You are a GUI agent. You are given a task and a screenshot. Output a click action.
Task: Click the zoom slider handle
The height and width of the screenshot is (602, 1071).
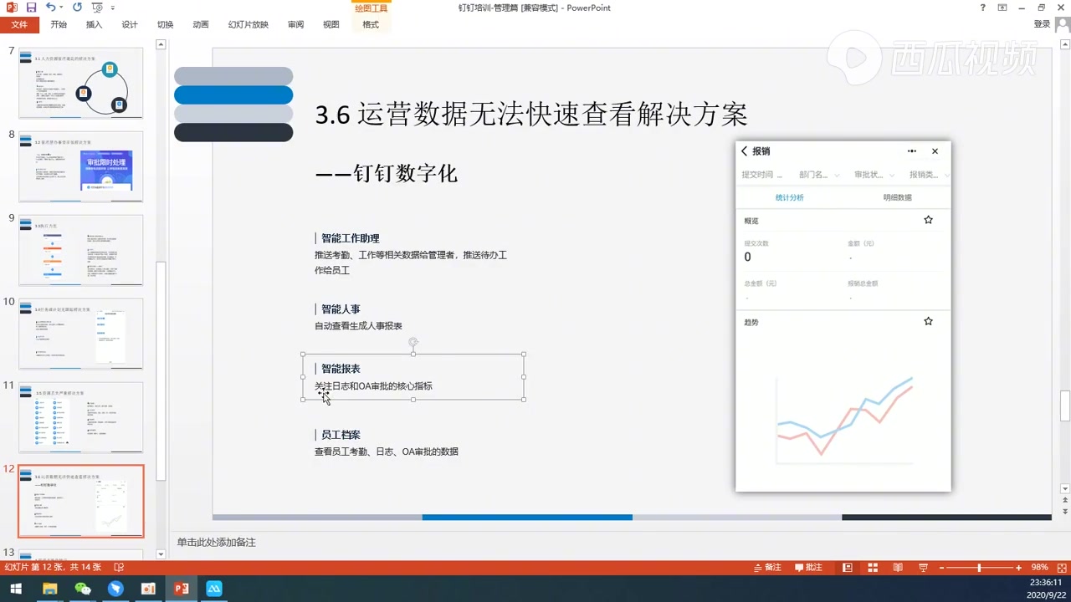[x=979, y=568]
